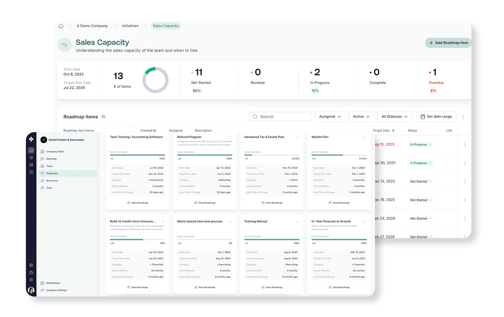Viewport: 504px width, 317px height.
Task: Expand the Assigned filter dropdown
Action: coord(330,117)
